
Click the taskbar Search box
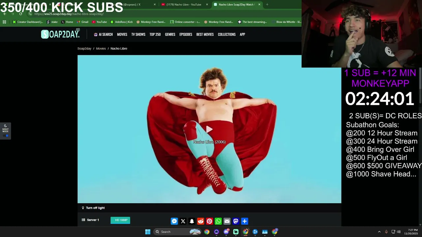[x=177, y=232]
